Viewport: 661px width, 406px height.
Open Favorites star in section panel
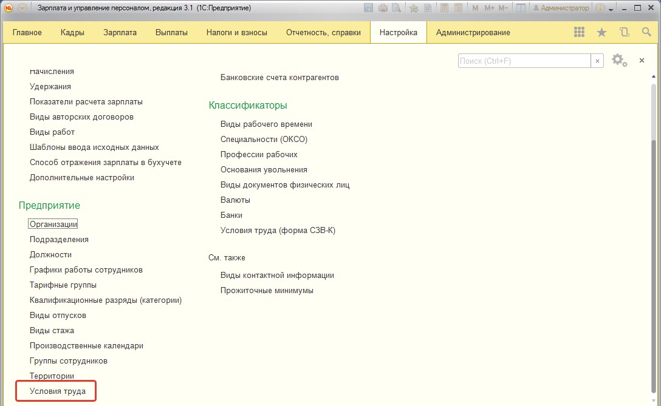point(601,32)
